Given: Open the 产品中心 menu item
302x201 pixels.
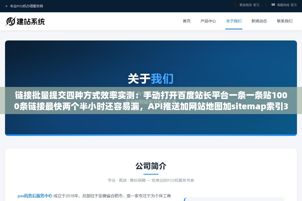Looking at the screenshot, I should pos(208,21).
